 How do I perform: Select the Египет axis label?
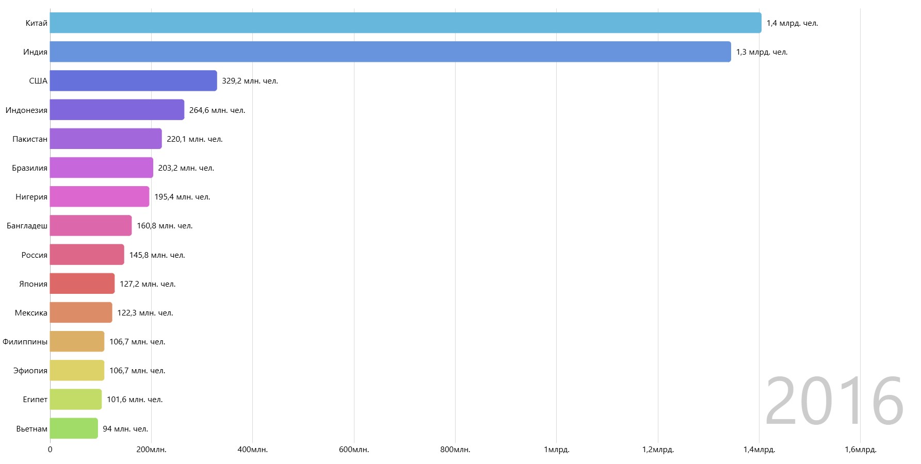[x=35, y=400]
